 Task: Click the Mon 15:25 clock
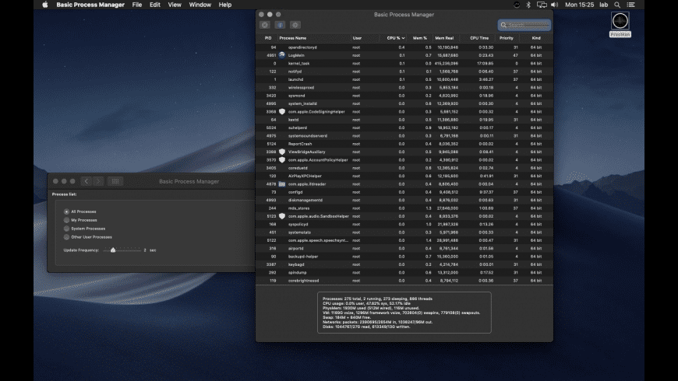coord(579,5)
